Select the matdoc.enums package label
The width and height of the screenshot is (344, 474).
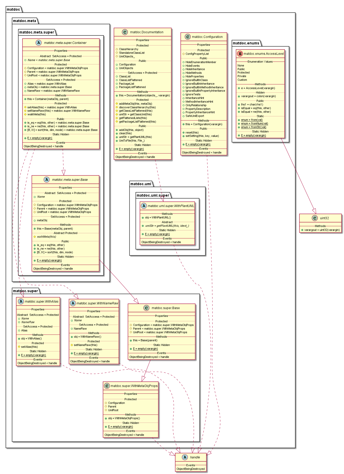tap(246, 43)
